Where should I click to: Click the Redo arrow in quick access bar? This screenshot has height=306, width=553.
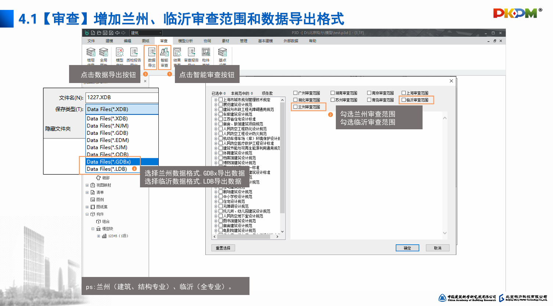point(123,33)
